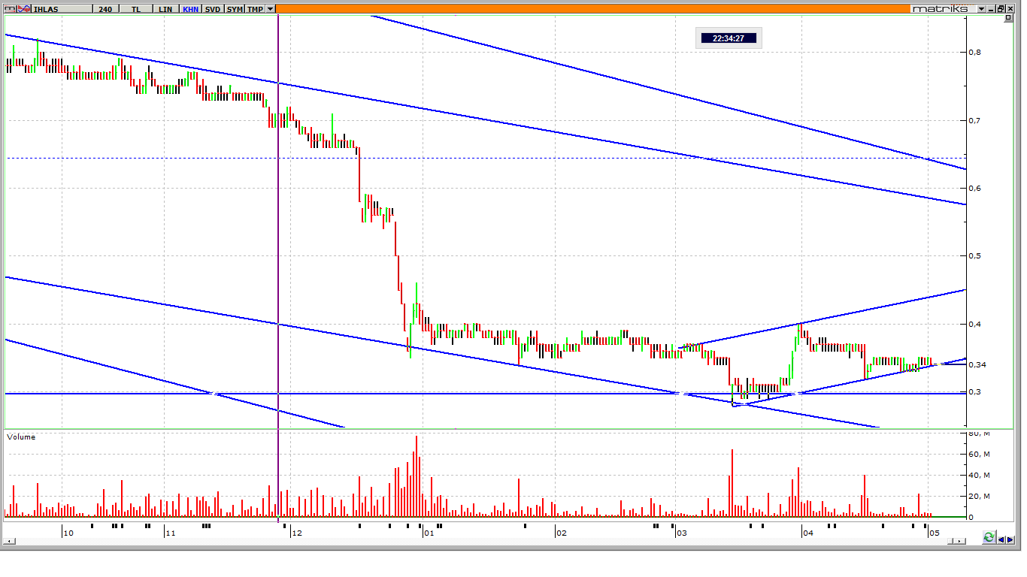Toggle the SVD toolbar option
Viewport: 1027px width, 577px height.
click(213, 9)
